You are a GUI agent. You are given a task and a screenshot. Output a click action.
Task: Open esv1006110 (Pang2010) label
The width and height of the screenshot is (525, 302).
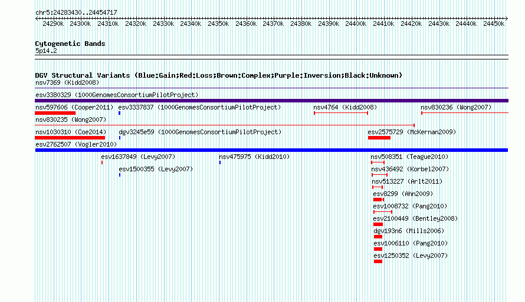411,243
